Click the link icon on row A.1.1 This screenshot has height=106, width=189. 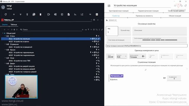point(99,39)
